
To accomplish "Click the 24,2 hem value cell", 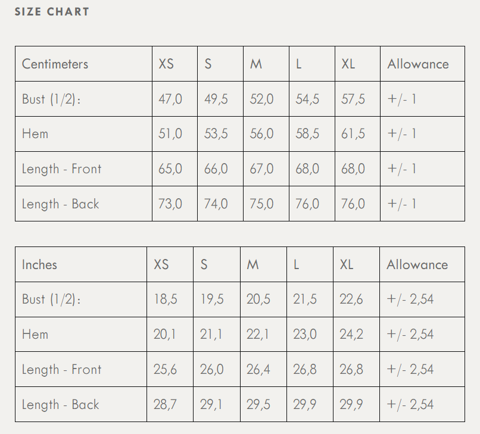I will 351,334.
